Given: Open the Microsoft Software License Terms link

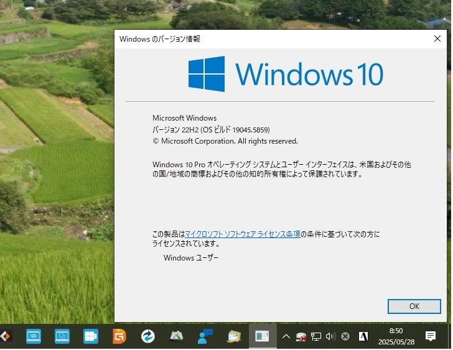Looking at the screenshot, I should point(243,234).
